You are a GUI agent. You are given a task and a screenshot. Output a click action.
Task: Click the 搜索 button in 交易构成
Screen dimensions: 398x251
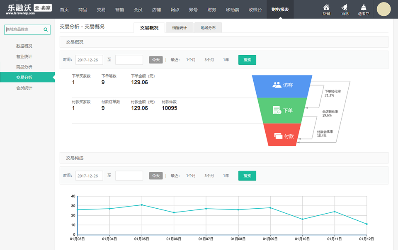[247, 176]
